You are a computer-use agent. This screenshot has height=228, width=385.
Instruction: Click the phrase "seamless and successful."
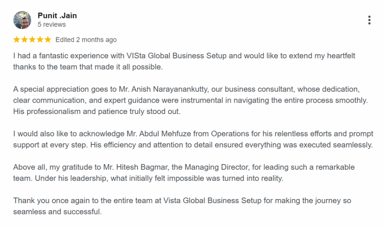pos(58,212)
